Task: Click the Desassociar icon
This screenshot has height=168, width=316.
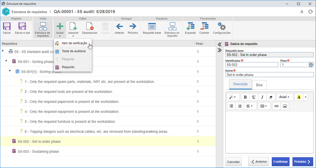Action: pos(90,26)
